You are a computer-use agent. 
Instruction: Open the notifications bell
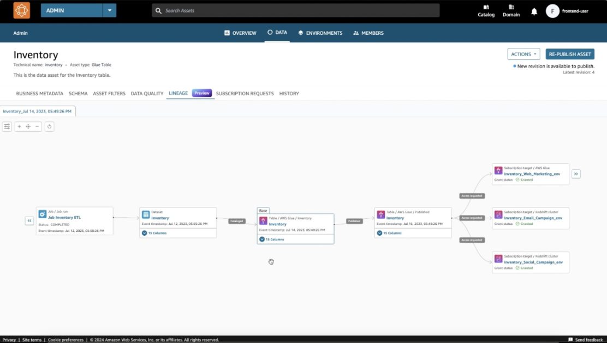(x=534, y=11)
